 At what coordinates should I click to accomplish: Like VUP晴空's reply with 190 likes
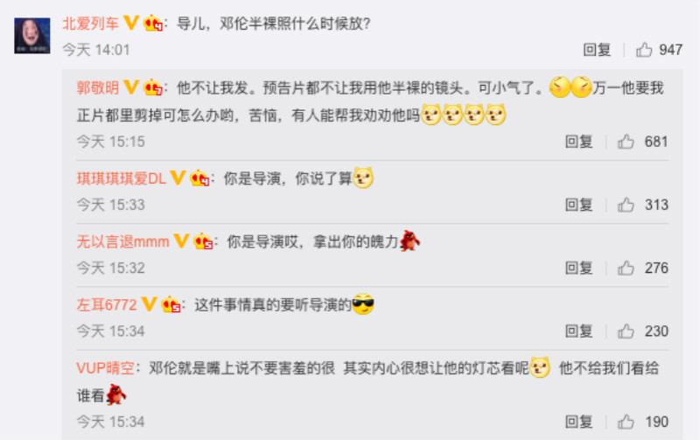pos(626,422)
